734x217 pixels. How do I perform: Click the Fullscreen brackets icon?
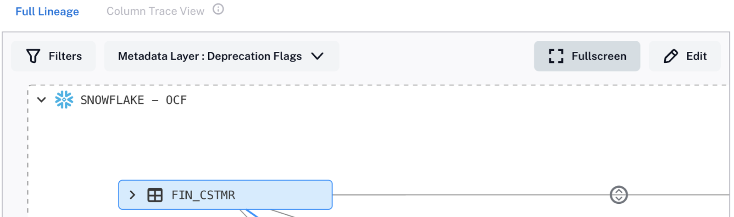(556, 56)
